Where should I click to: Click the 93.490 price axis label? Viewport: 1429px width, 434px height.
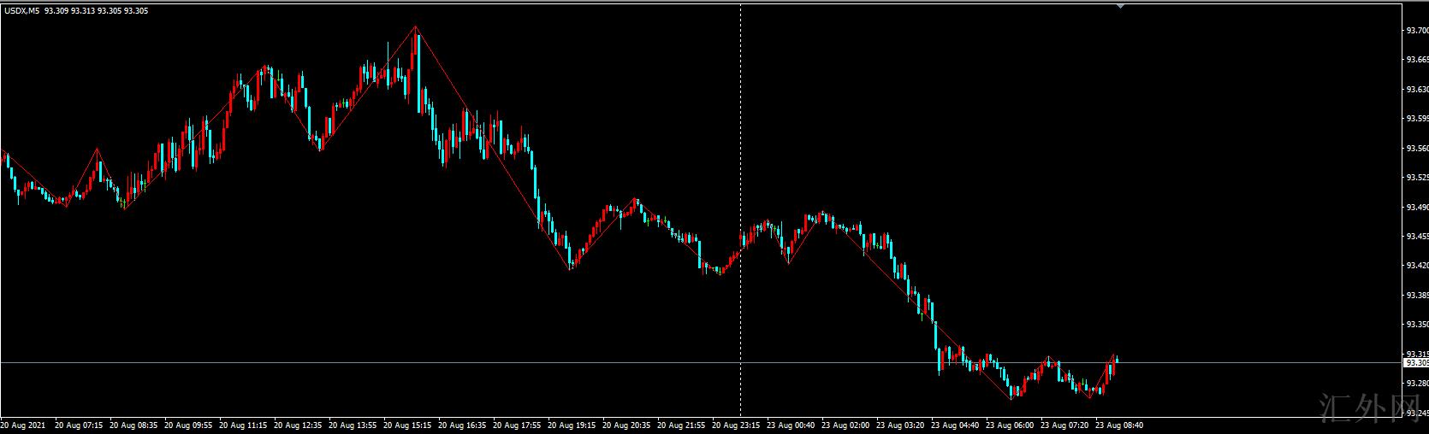coord(1416,208)
